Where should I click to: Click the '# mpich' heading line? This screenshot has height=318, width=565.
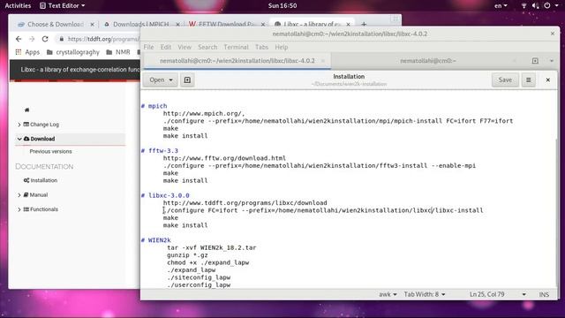(154, 106)
